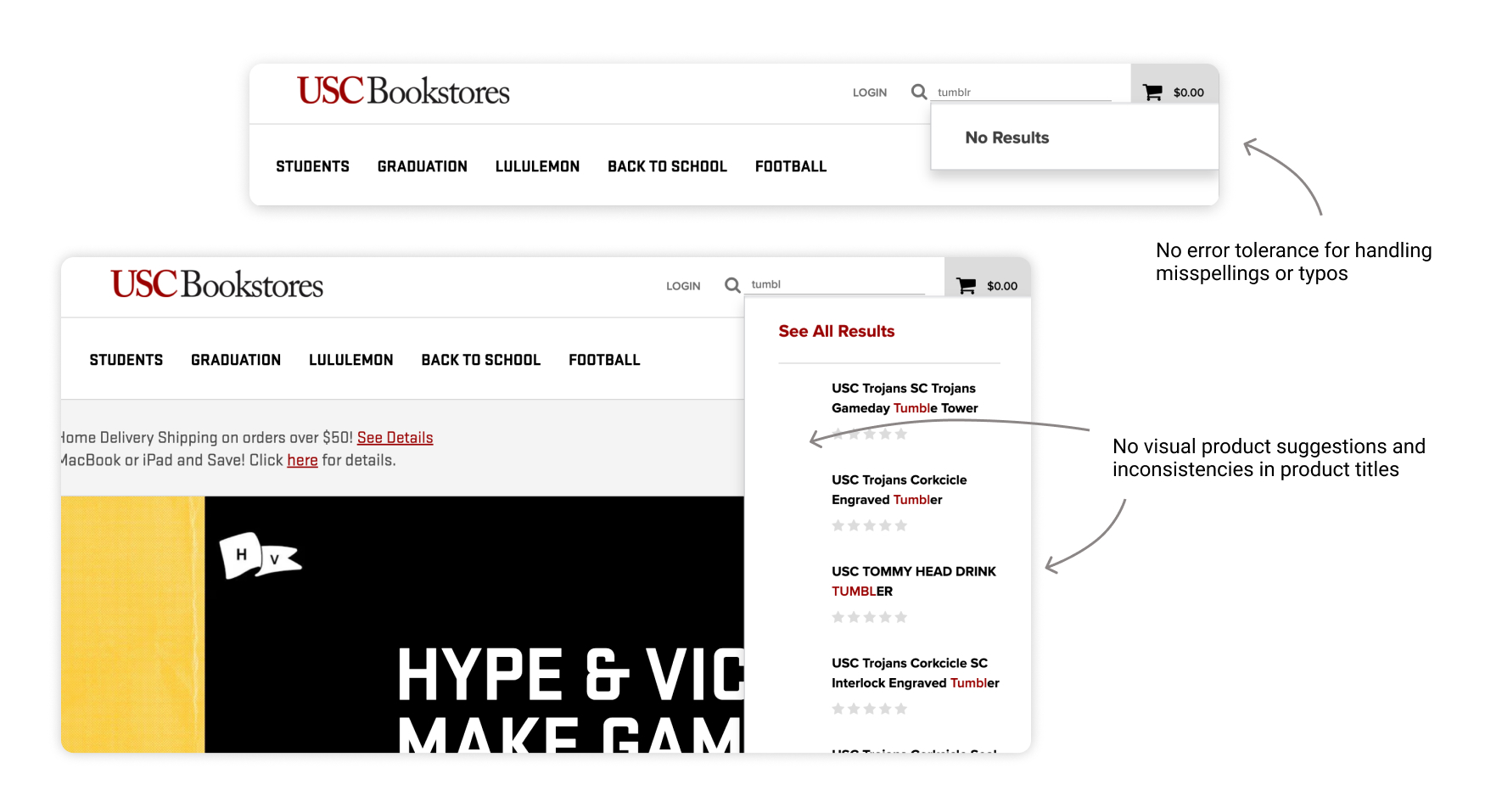1502x802 pixels.
Task: Click the USC Bookstores logo above the Hype banner
Action: [216, 284]
